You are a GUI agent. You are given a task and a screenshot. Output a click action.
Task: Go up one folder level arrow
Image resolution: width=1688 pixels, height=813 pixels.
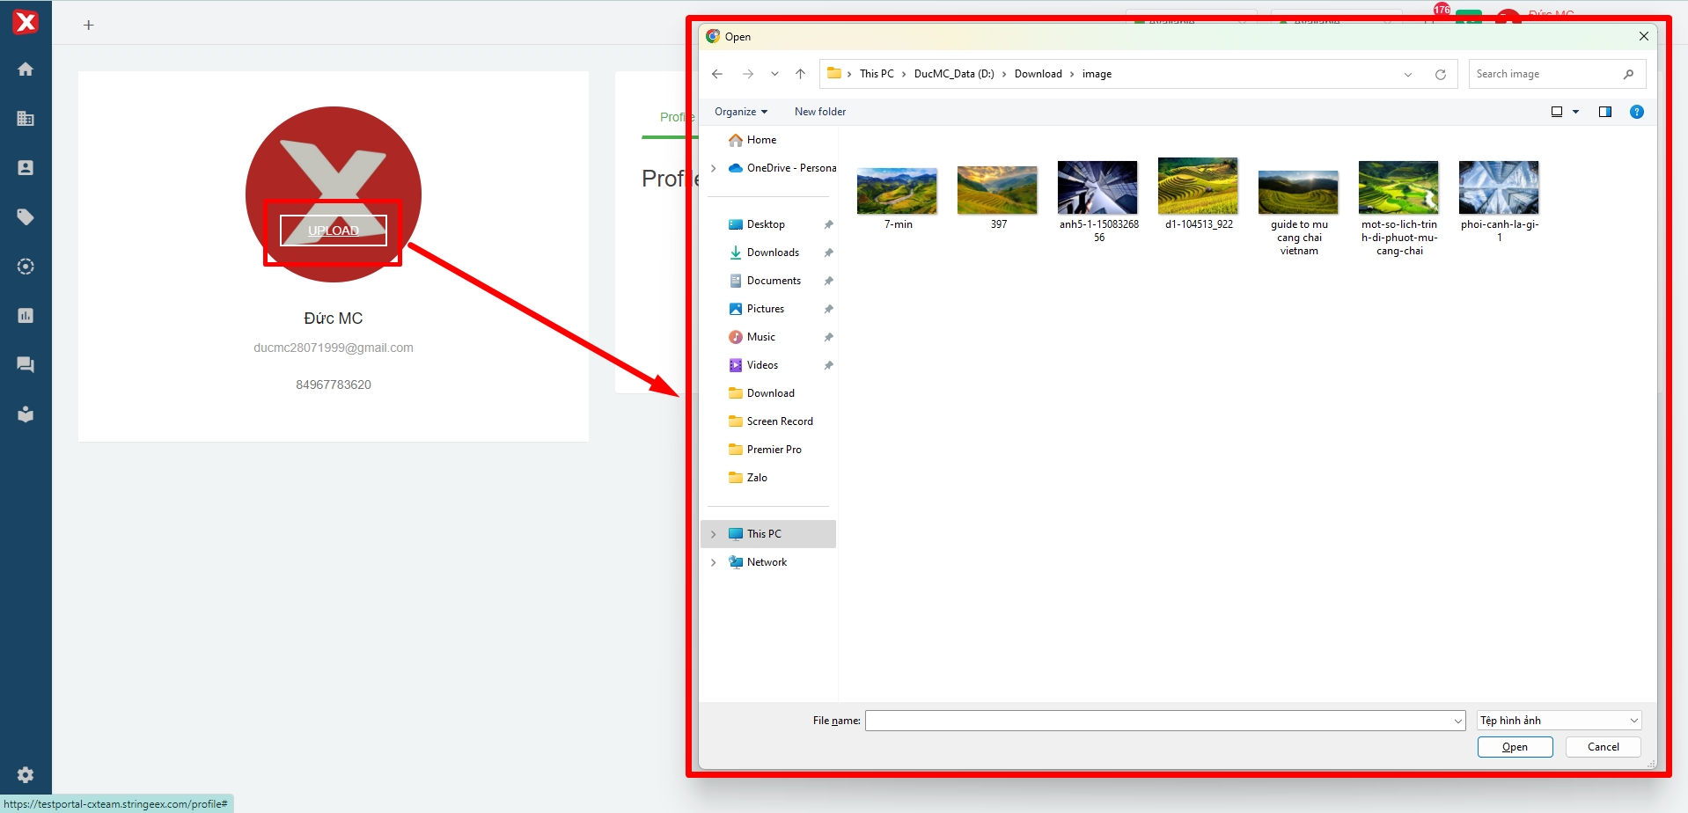[x=800, y=74]
